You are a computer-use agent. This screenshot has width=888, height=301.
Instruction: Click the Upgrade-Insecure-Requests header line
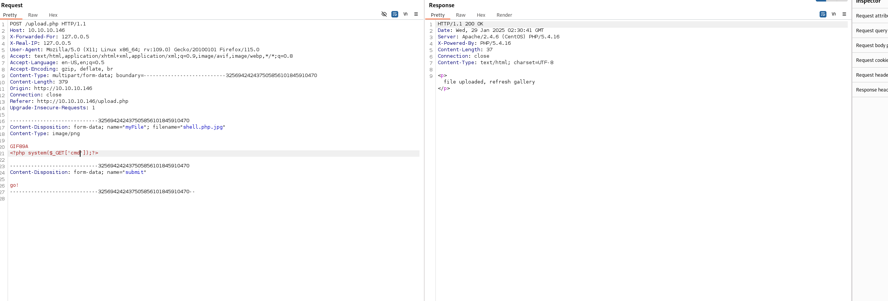click(52, 108)
